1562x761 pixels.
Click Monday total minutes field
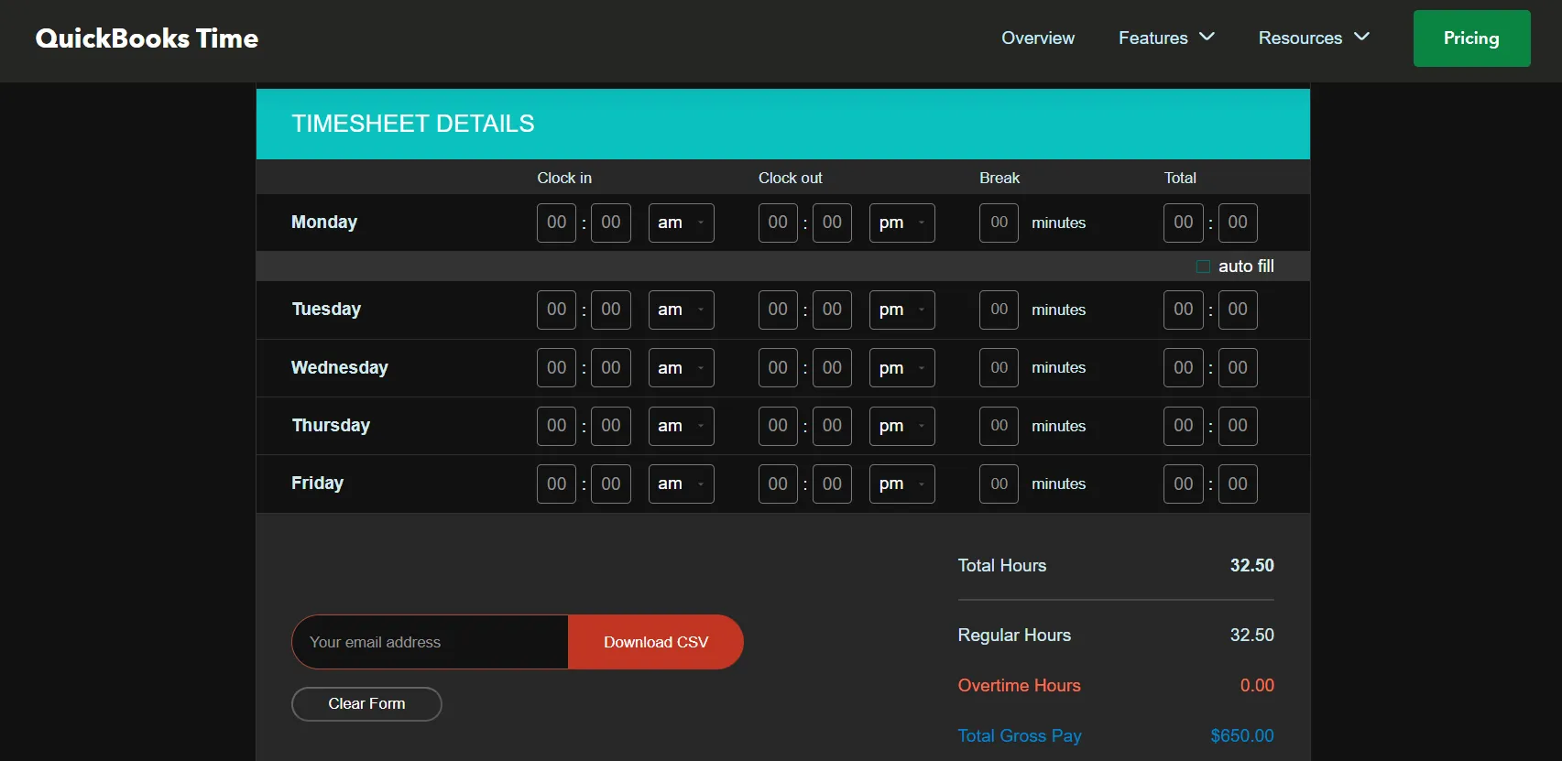pyautogui.click(x=1238, y=223)
